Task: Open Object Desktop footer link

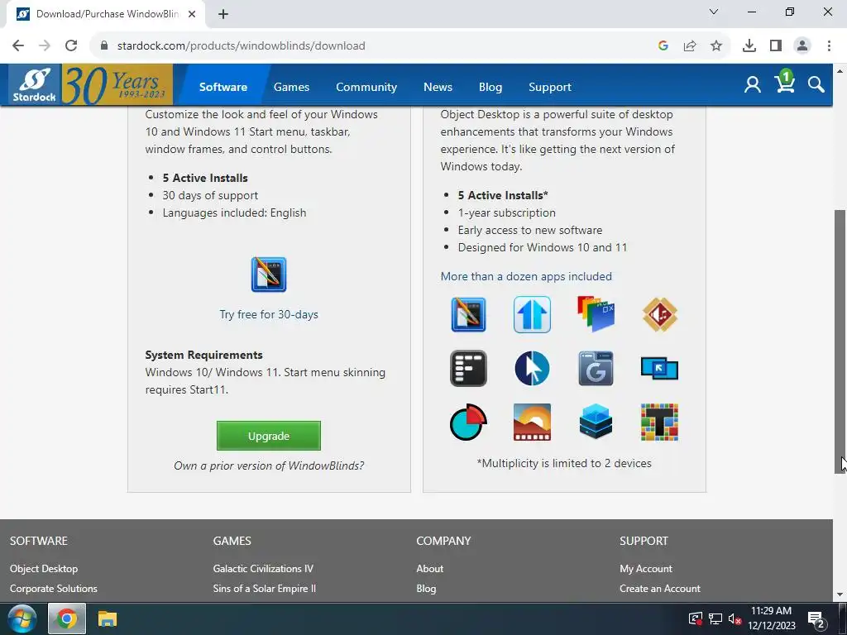Action: coord(44,569)
